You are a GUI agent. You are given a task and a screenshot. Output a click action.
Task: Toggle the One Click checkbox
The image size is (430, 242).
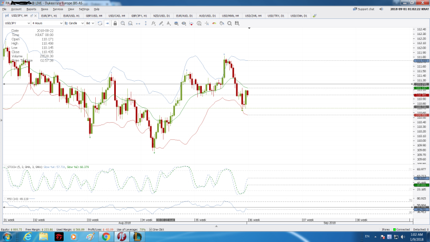tap(151, 229)
